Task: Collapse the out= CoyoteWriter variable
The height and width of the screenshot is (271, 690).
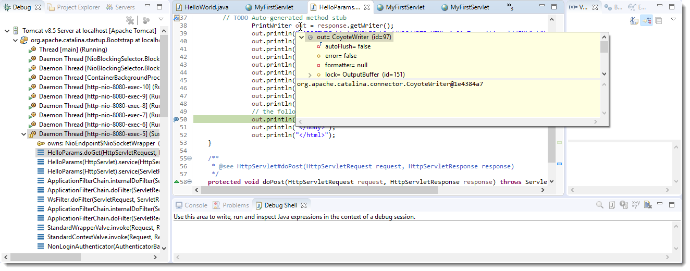Action: [x=301, y=37]
